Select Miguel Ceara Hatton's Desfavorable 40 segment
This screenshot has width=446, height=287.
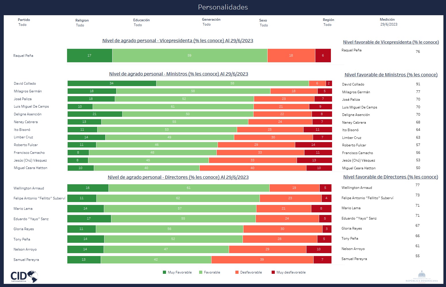(x=253, y=168)
